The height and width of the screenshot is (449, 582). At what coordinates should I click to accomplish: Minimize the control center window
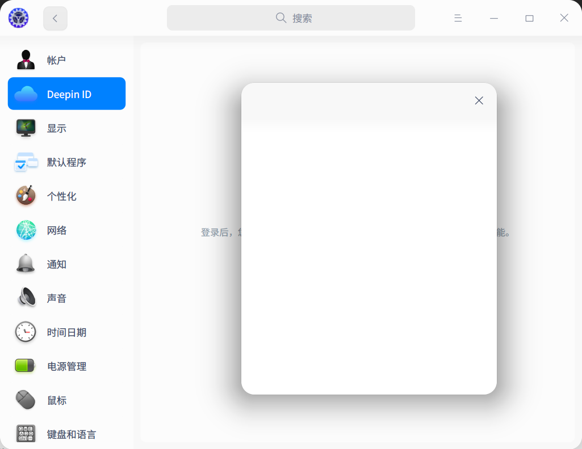pyautogui.click(x=493, y=18)
